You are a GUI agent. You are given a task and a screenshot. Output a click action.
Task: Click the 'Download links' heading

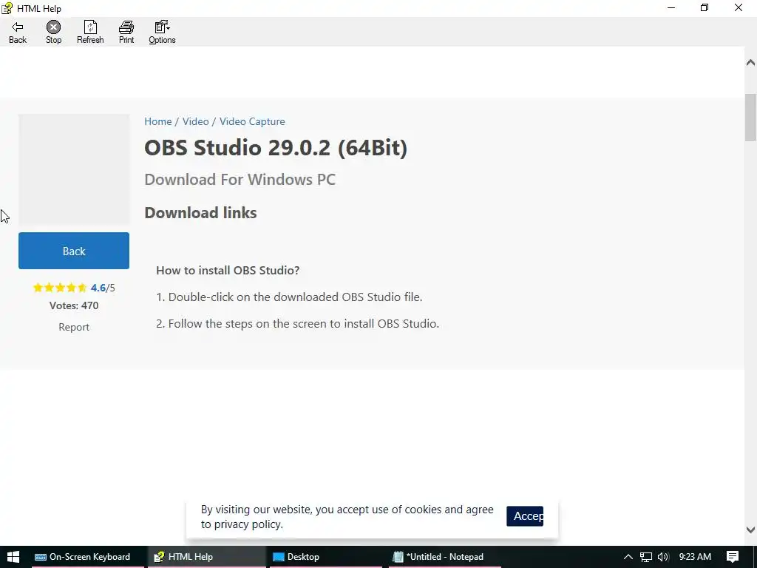point(200,213)
